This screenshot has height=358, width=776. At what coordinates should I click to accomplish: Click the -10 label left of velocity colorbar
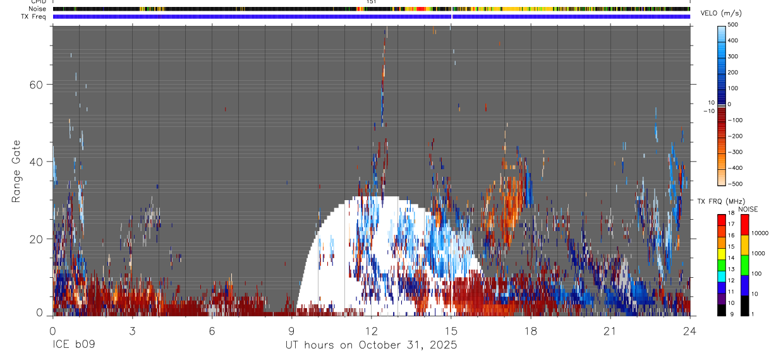click(710, 111)
